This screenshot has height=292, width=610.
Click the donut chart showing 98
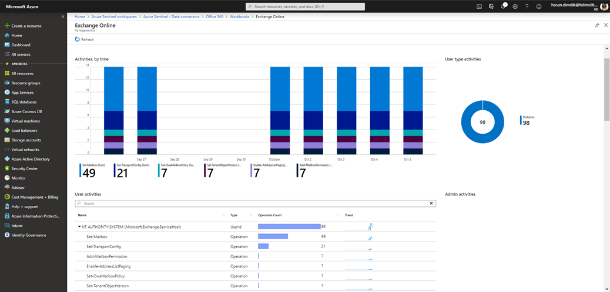(x=483, y=122)
